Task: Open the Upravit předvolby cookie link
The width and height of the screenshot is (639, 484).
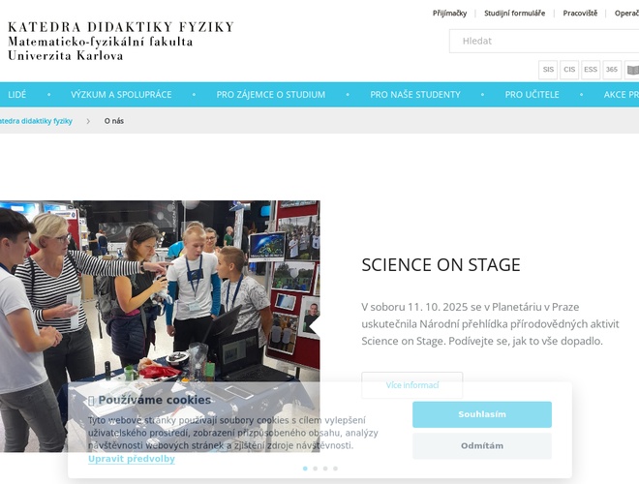Action: [x=132, y=459]
